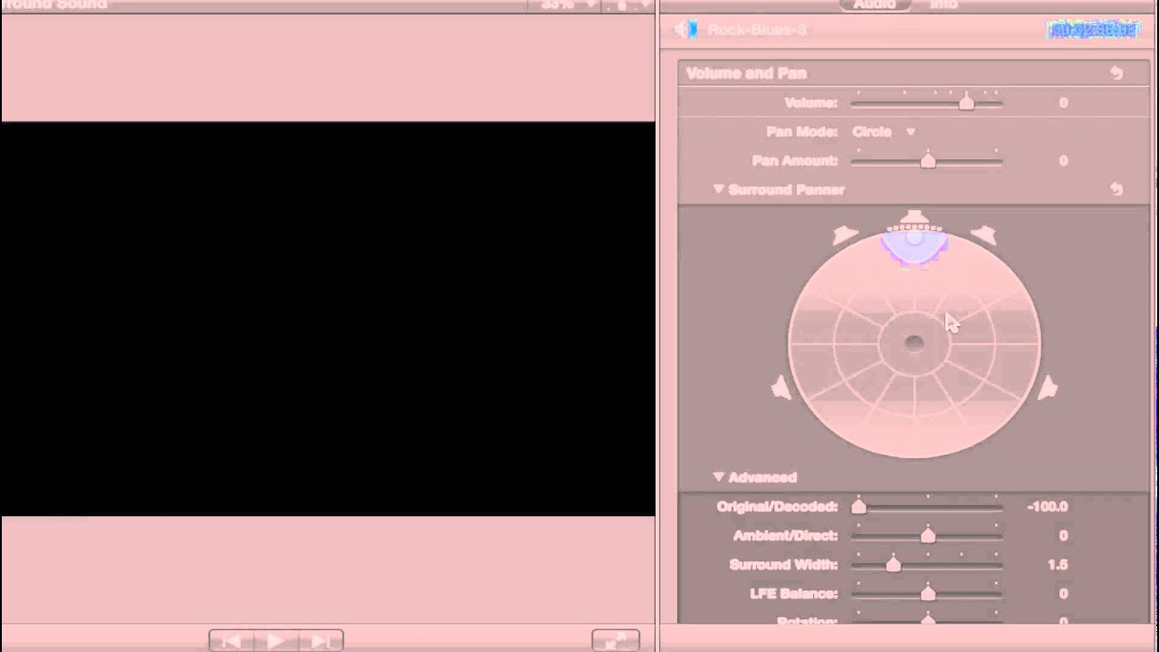Click the Surround Width value 1.5
The width and height of the screenshot is (1159, 652).
click(1058, 564)
